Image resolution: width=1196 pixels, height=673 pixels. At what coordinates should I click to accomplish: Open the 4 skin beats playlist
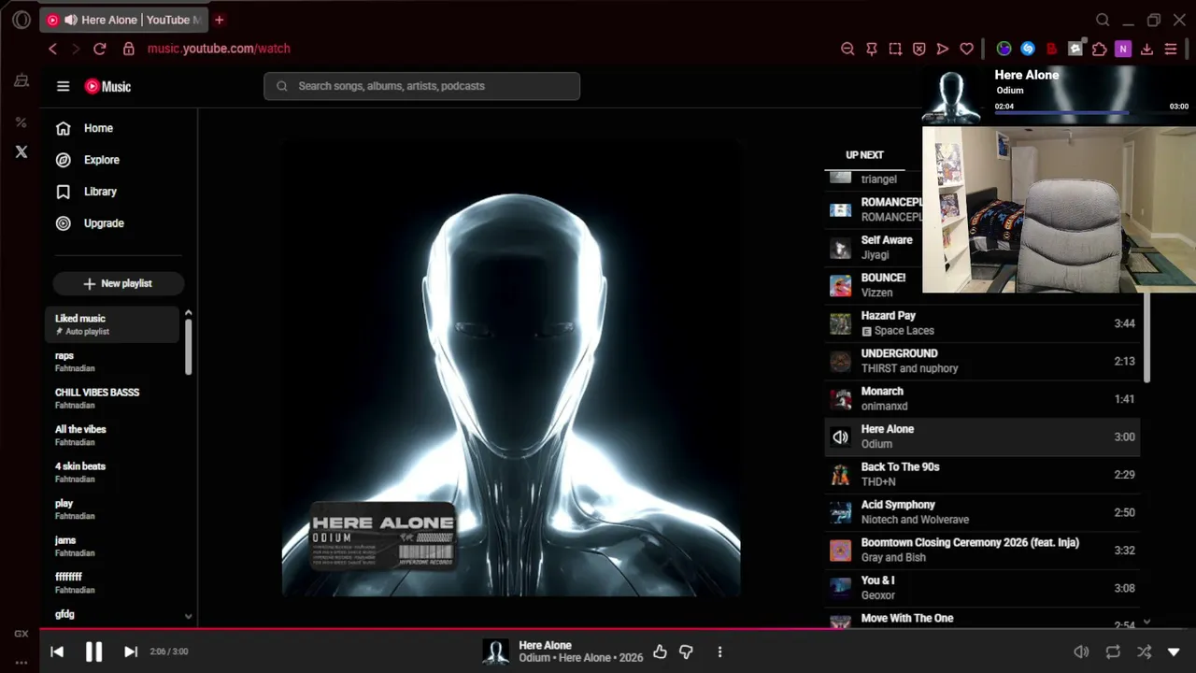(x=112, y=472)
